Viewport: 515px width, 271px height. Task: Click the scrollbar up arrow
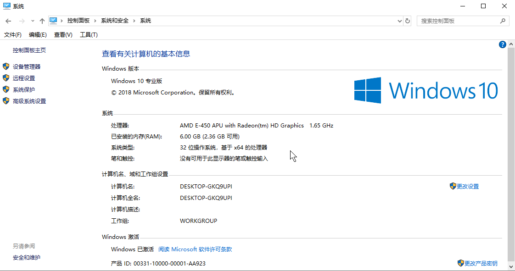[511, 44]
